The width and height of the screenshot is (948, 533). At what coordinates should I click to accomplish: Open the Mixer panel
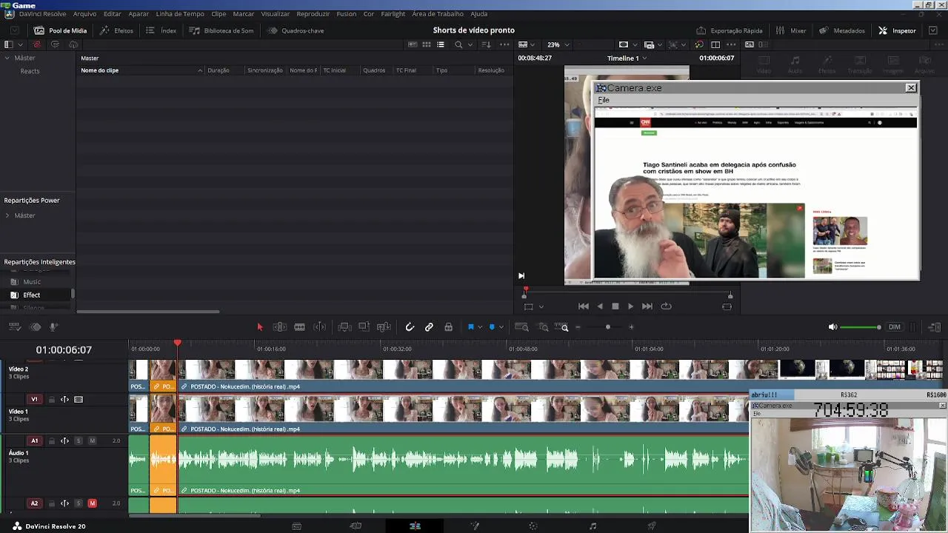pyautogui.click(x=790, y=30)
